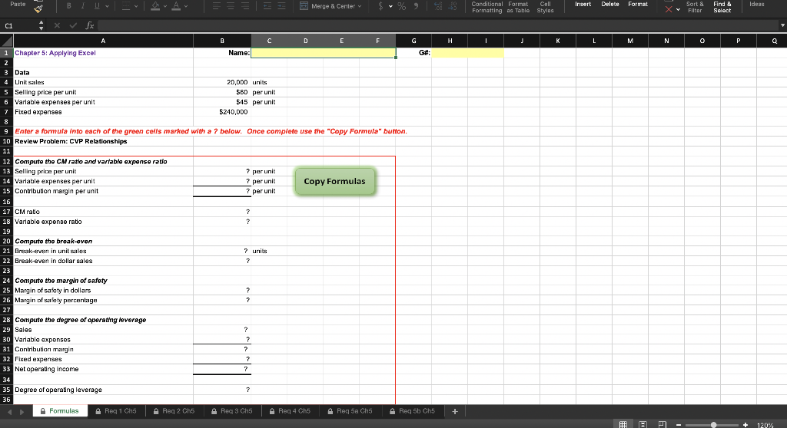Switch to the Req 3 Ch5 tab
This screenshot has height=428, width=787.
tap(232, 411)
